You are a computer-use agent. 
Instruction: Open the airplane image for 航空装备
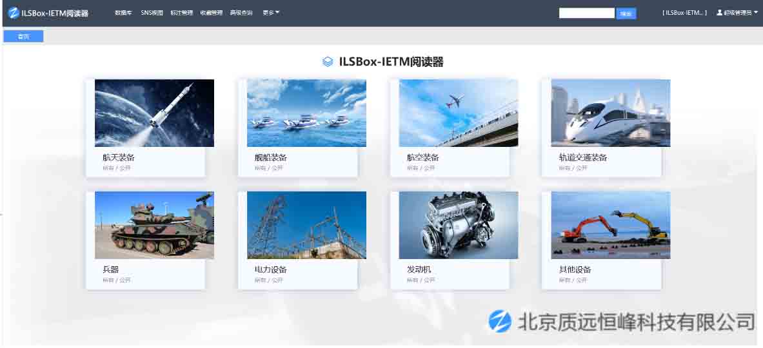coord(459,113)
